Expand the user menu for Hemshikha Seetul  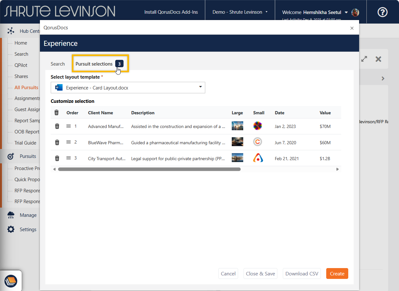[346, 12]
